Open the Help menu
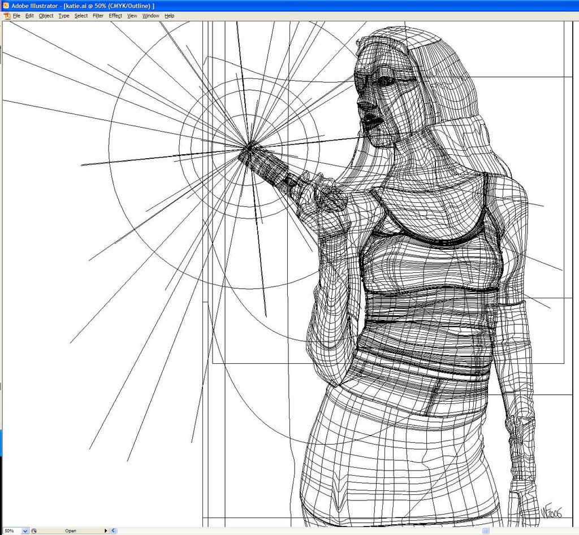Image resolution: width=579 pixels, height=535 pixels. pyautogui.click(x=169, y=16)
